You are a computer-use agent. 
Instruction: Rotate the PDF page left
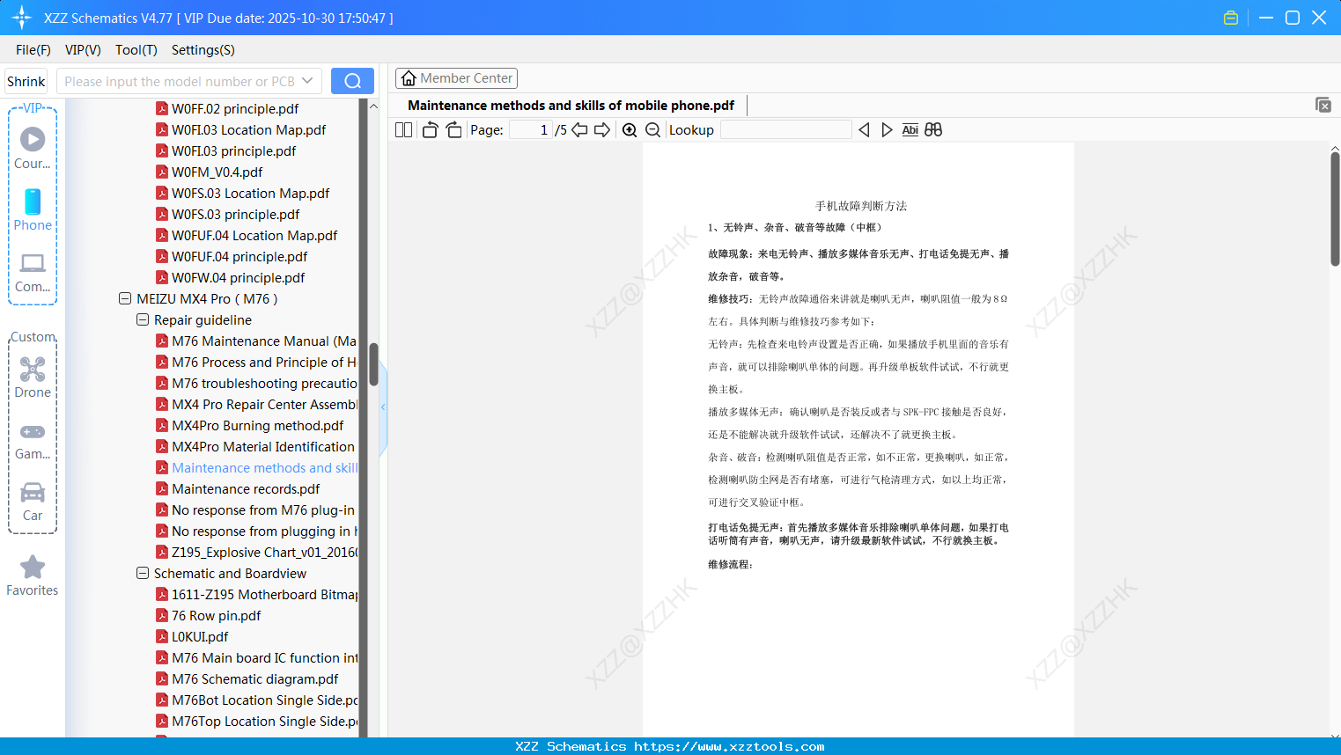coord(429,129)
